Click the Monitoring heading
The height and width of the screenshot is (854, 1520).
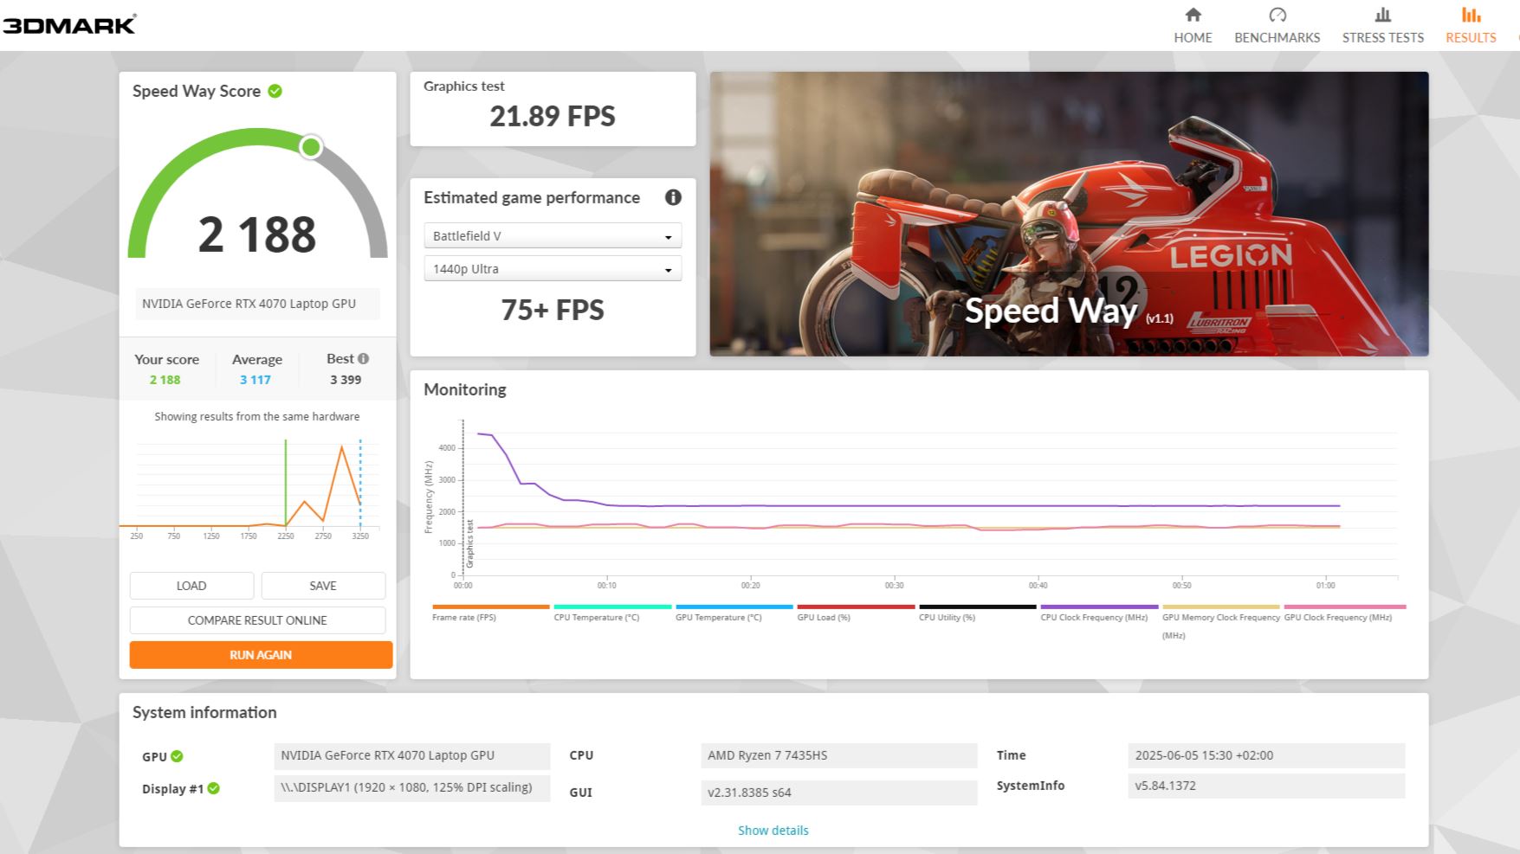point(465,389)
